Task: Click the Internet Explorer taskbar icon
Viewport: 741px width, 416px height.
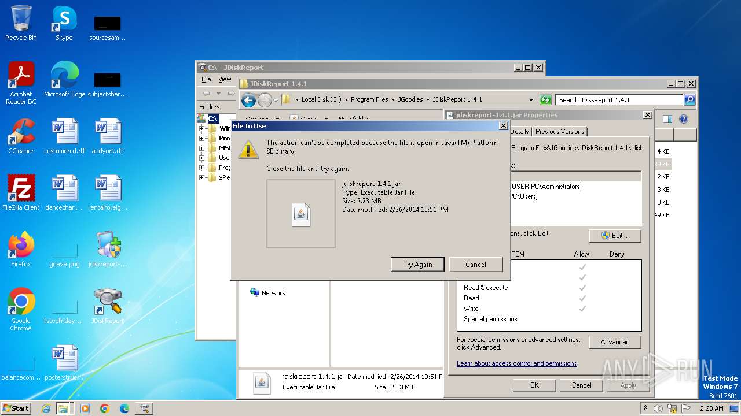Action: (x=46, y=408)
